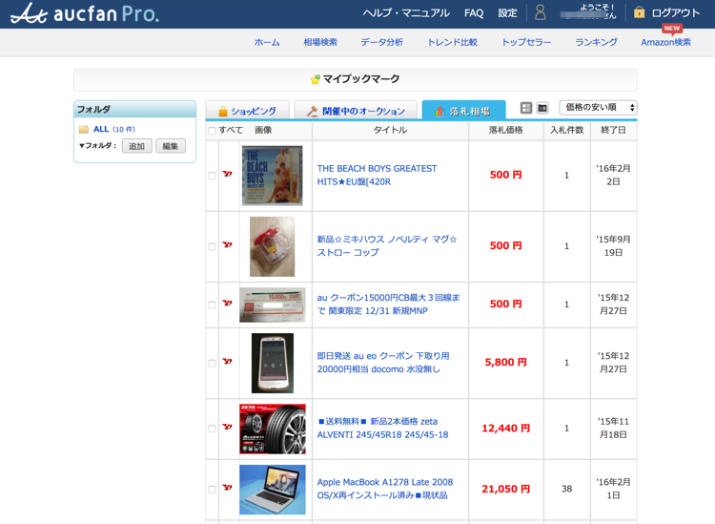Expand the ▼フォルダ section
Image resolution: width=715 pixels, height=524 pixels.
click(97, 146)
